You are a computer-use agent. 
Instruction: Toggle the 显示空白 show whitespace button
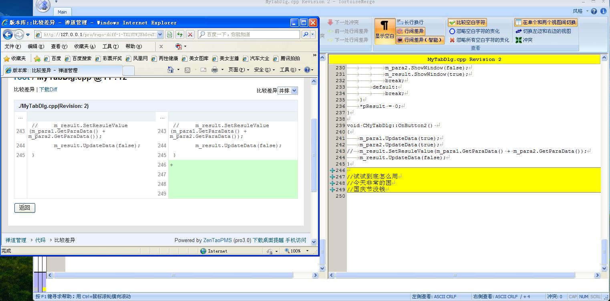pos(385,30)
